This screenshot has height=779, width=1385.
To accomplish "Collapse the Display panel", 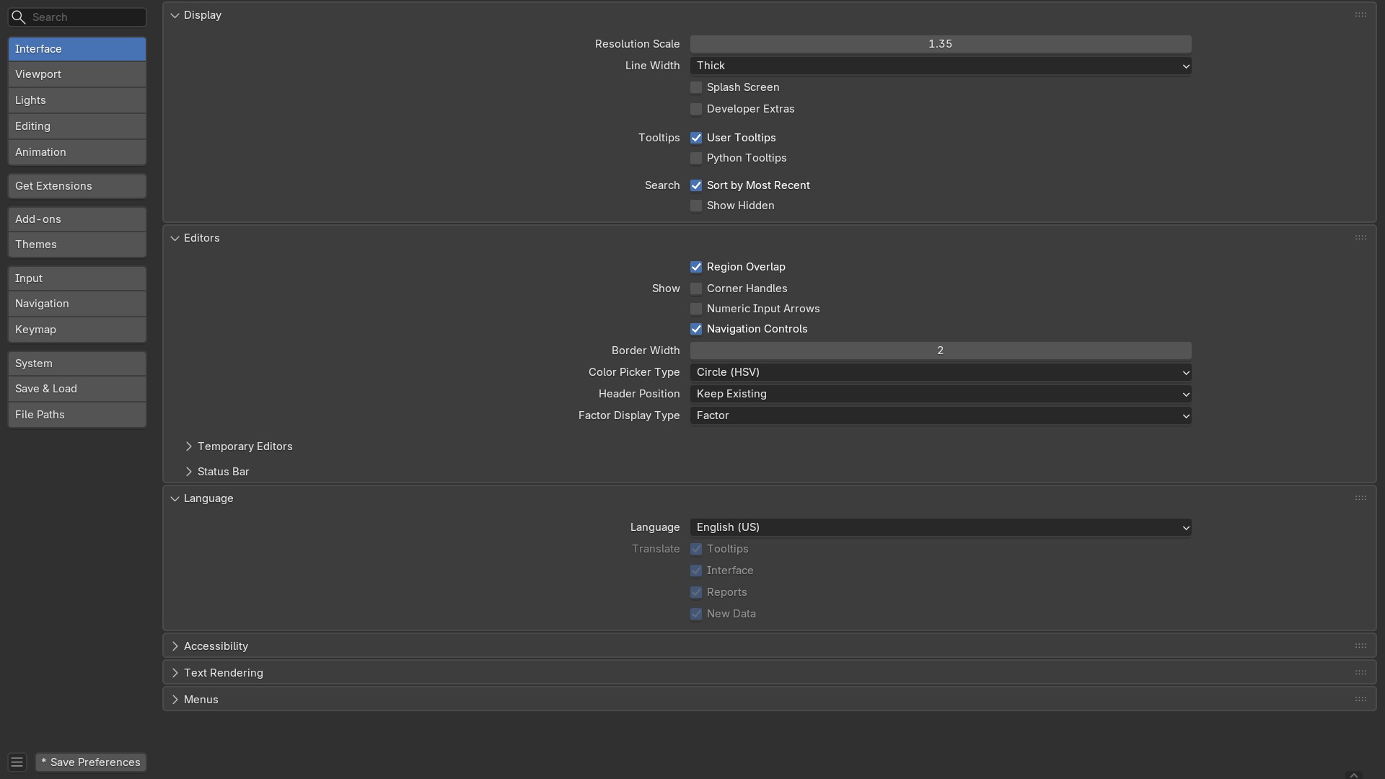I will 175,15.
